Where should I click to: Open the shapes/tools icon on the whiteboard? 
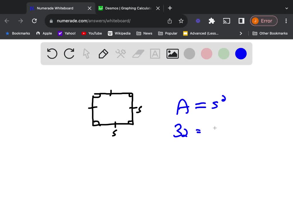(120, 53)
